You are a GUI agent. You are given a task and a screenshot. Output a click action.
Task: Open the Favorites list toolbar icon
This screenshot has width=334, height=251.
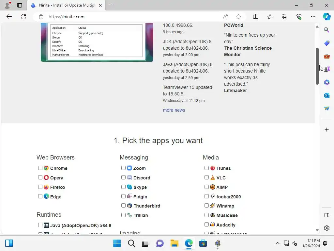[270, 17]
